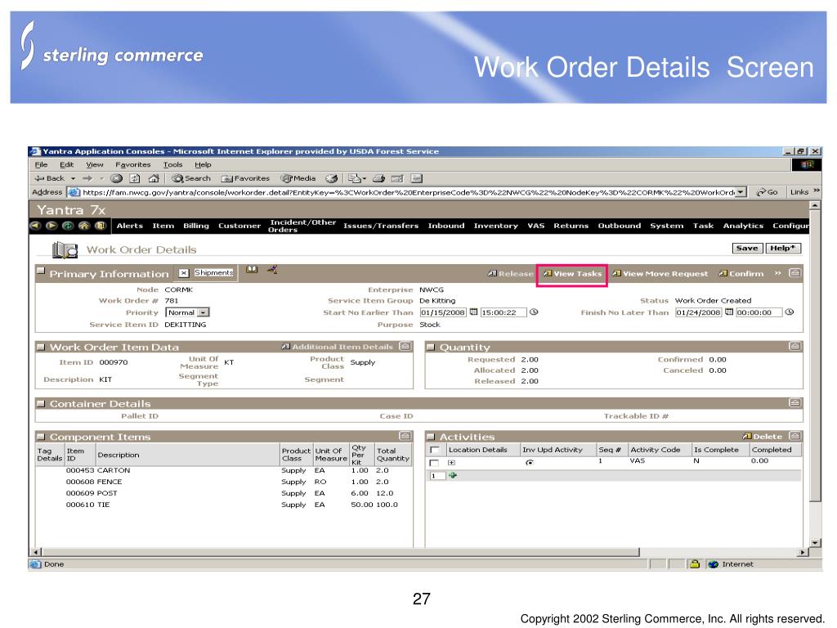This screenshot has height=628, width=837.
Task: Click the Primary Information panel collapse icon
Action: [794, 273]
